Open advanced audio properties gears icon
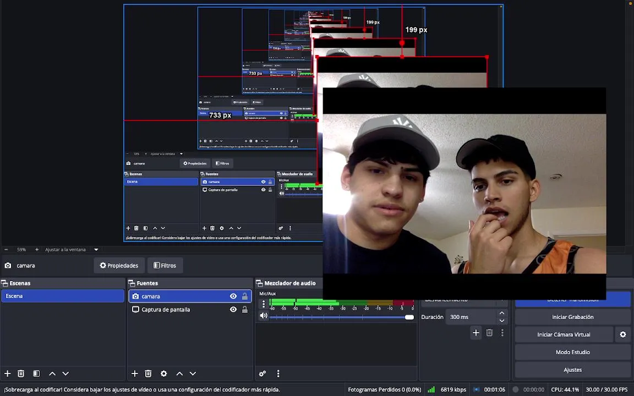 pyautogui.click(x=263, y=373)
